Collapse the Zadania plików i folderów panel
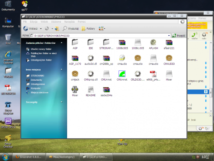The image size is (214, 161). [x=62, y=43]
